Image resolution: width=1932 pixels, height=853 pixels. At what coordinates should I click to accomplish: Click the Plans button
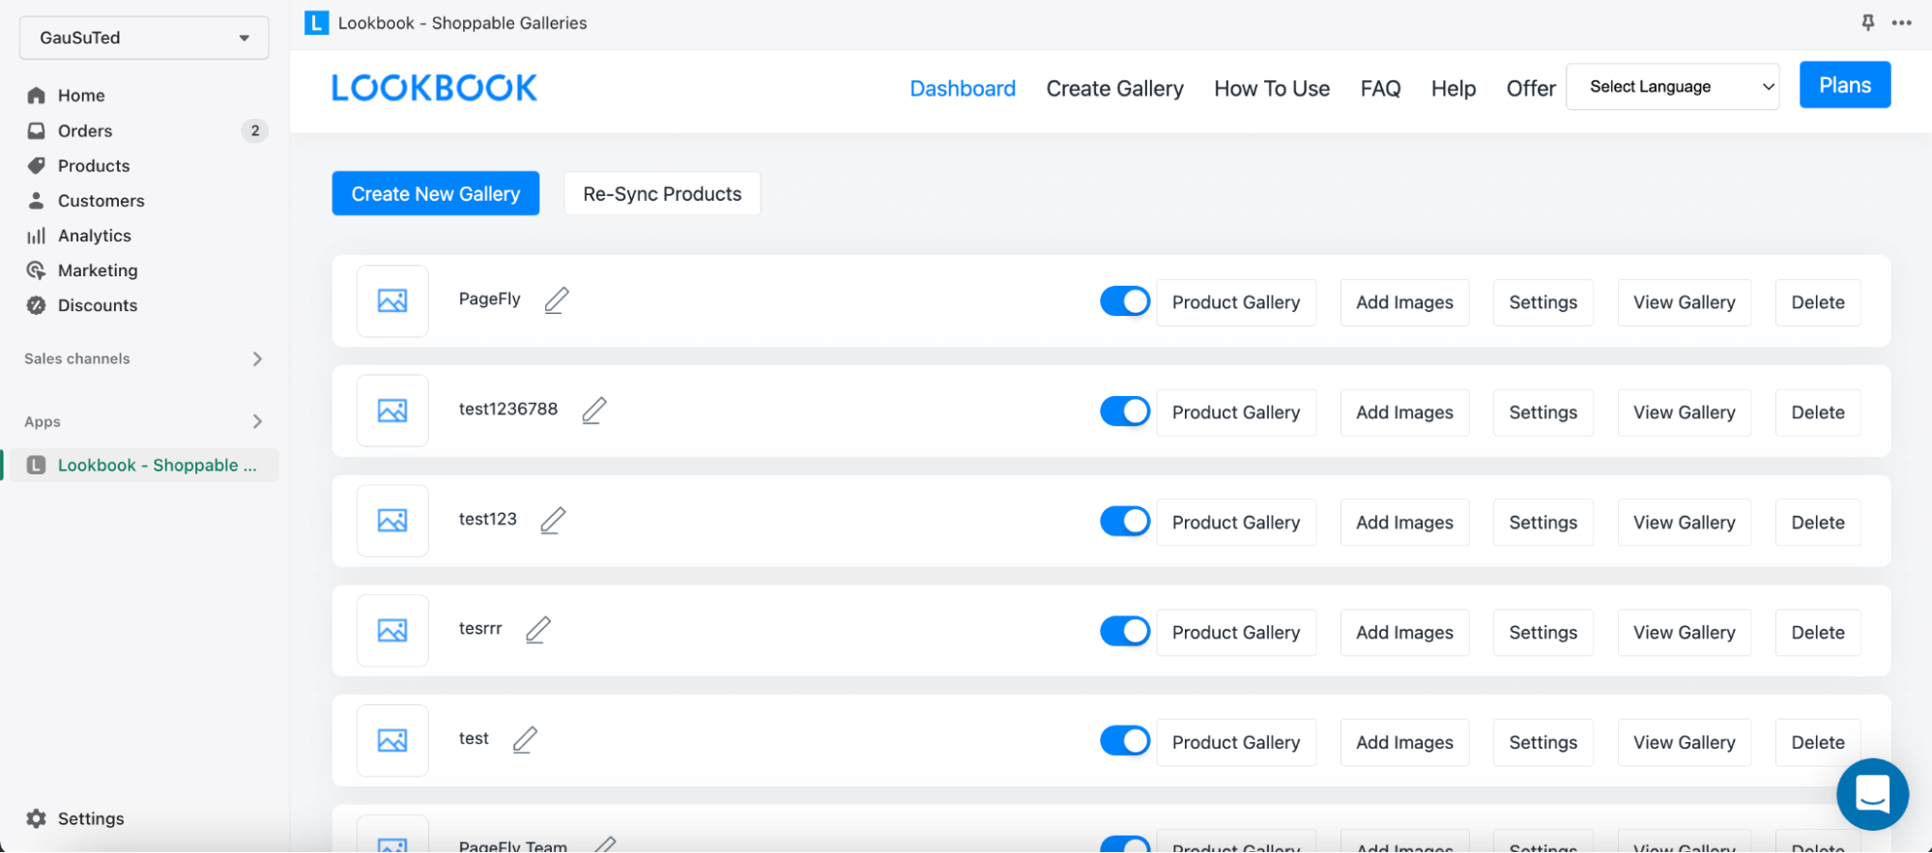tap(1845, 85)
